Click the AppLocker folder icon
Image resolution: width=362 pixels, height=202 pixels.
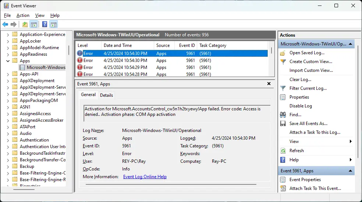click(15, 41)
